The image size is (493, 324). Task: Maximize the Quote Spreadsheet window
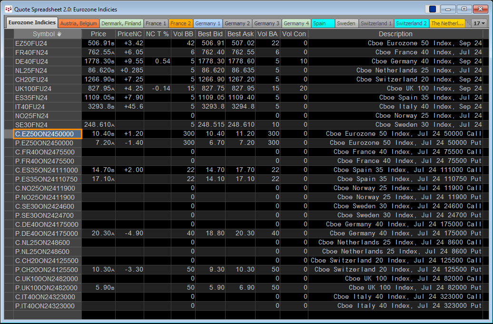coord(464,9)
